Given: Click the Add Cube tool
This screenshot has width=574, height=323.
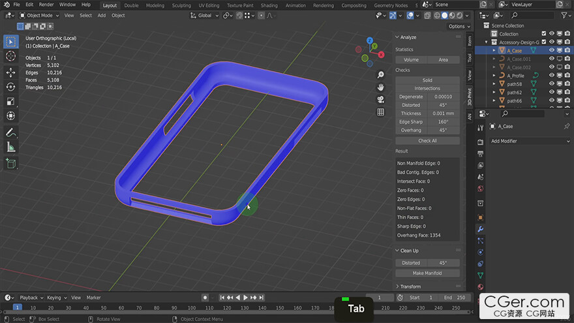Looking at the screenshot, I should pos(11,163).
